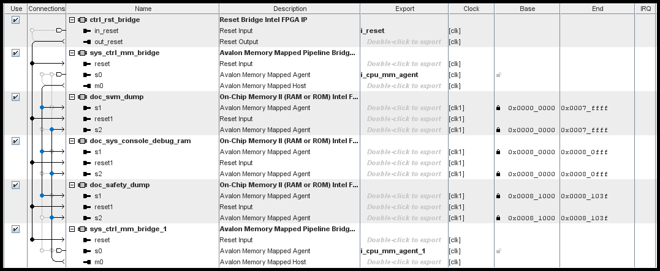Click the faded unlock icon for sys_ctrl_mm_bridge s0
Screen dimensions: 660x271
point(498,75)
